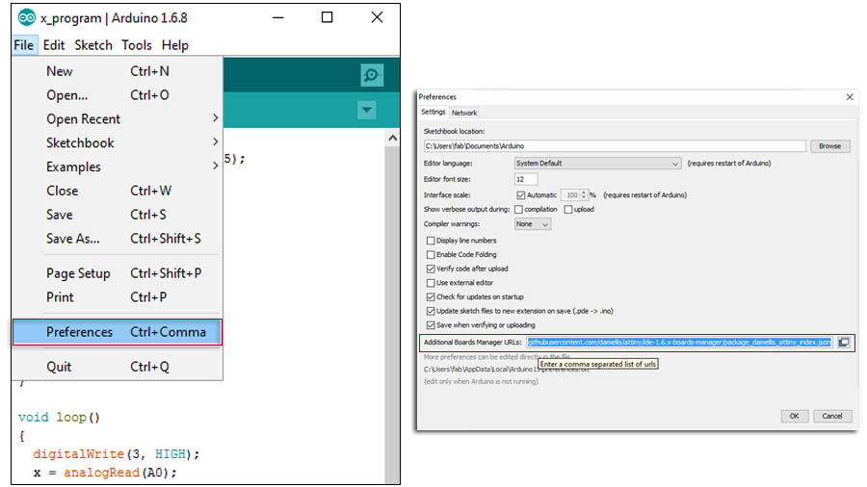Click the interface scale percent stepper

pyautogui.click(x=584, y=195)
